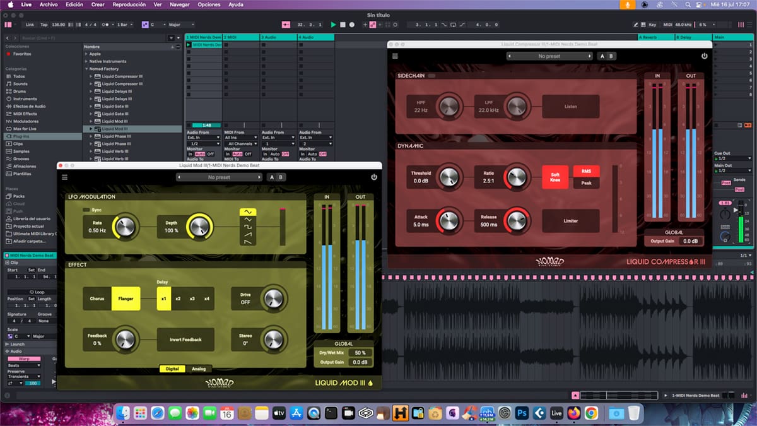Select preset slot B in Liquid Compressor III
Screen dimensions: 757x426
[x=611, y=56]
